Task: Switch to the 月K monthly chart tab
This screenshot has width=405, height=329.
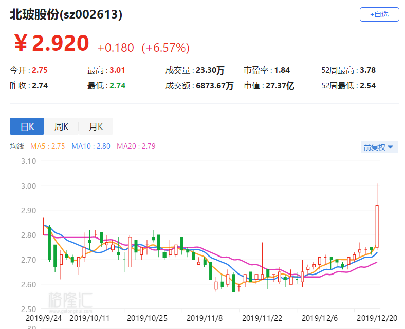Action: (x=96, y=126)
